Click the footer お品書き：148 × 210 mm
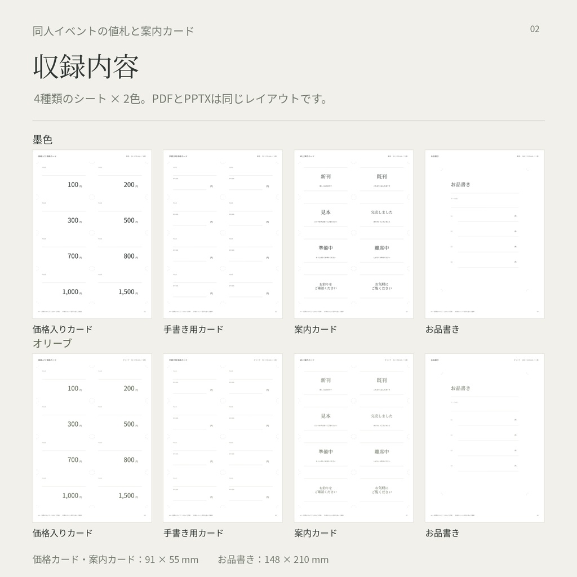This screenshot has width=577, height=577. point(273,560)
